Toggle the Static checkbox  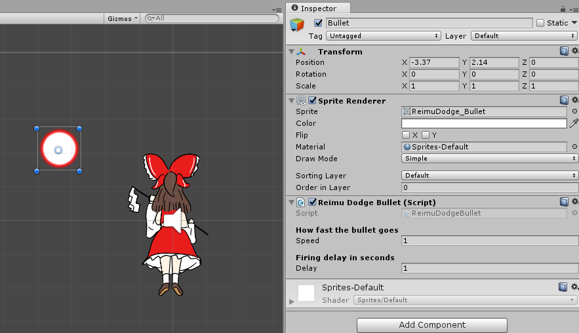click(x=540, y=23)
